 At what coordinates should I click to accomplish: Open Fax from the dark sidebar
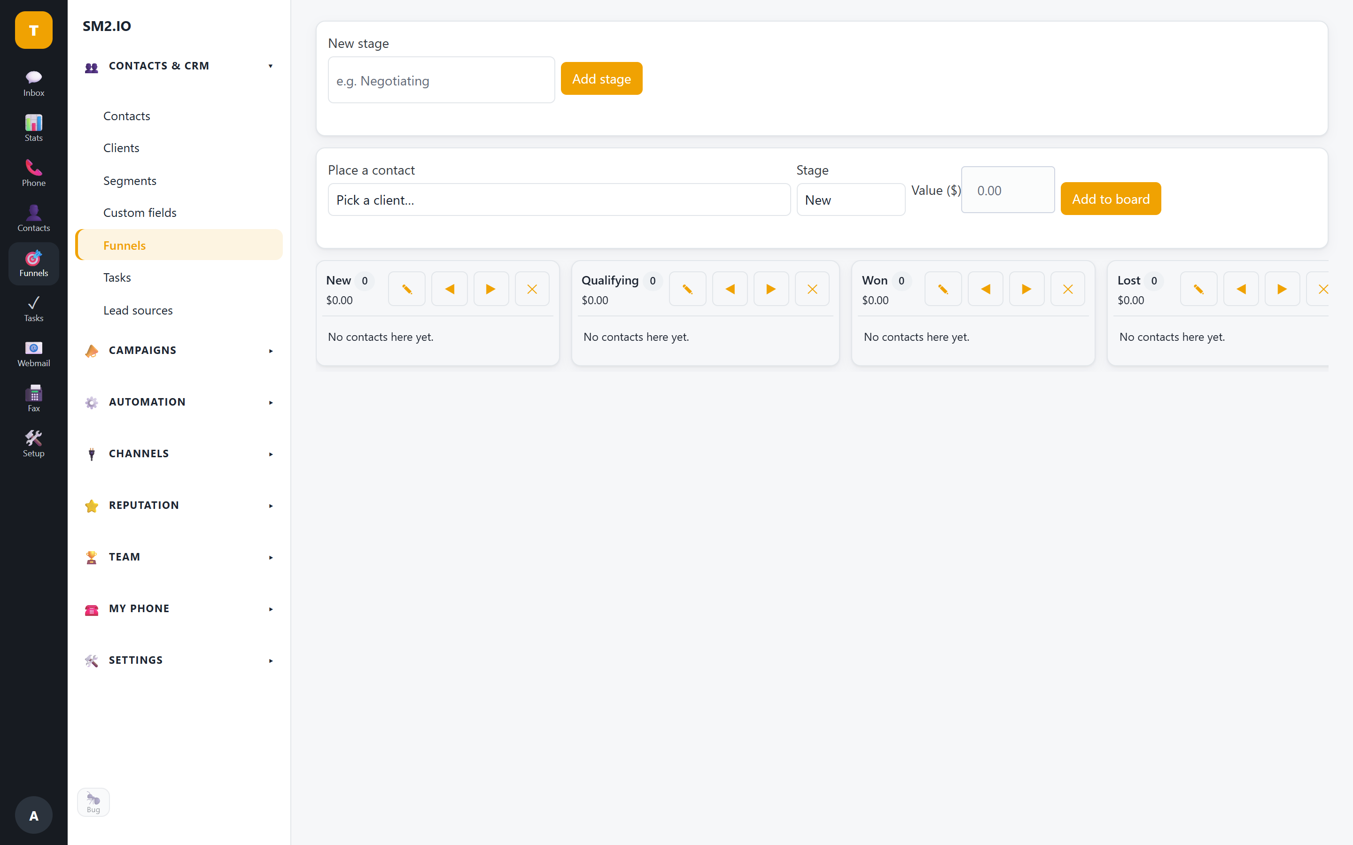coord(33,399)
